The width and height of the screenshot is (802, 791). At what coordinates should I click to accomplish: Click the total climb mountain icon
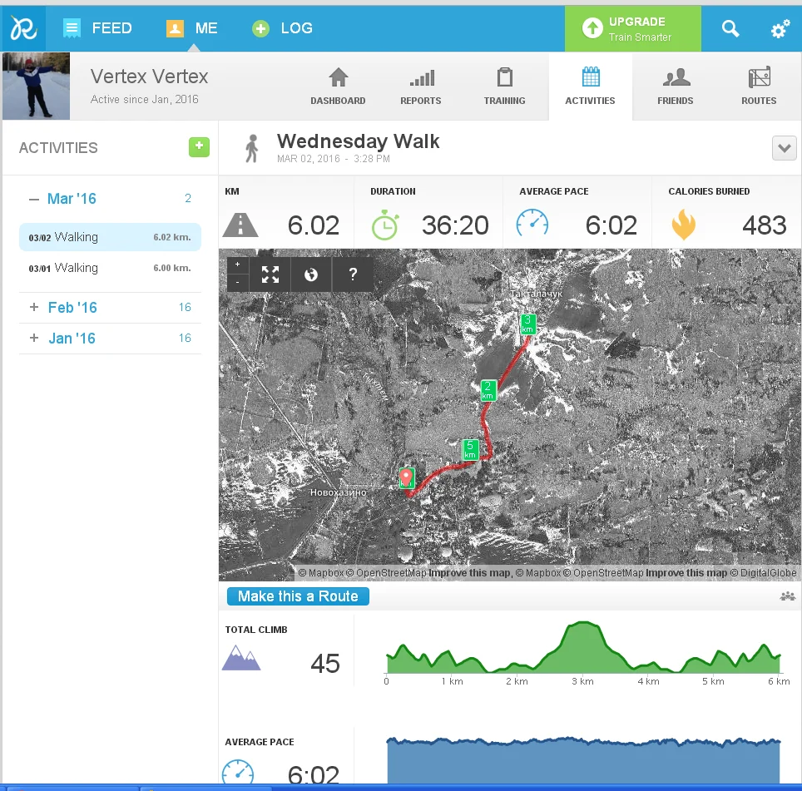(x=241, y=658)
